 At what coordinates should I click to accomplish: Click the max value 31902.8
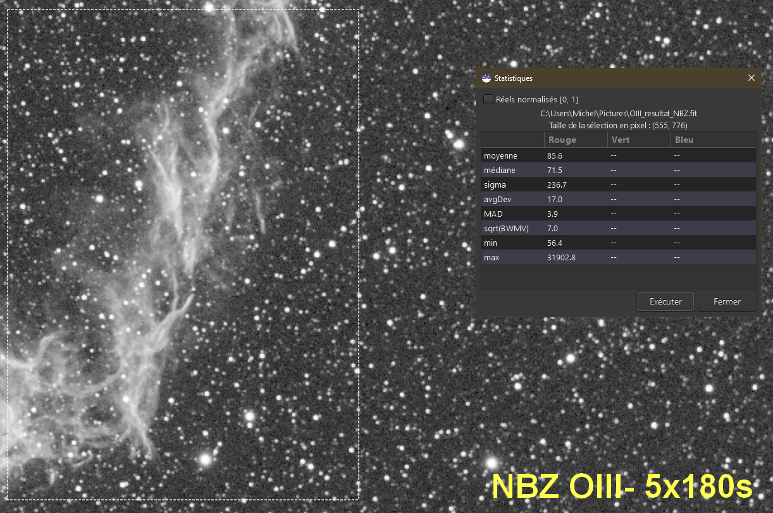[x=560, y=257]
